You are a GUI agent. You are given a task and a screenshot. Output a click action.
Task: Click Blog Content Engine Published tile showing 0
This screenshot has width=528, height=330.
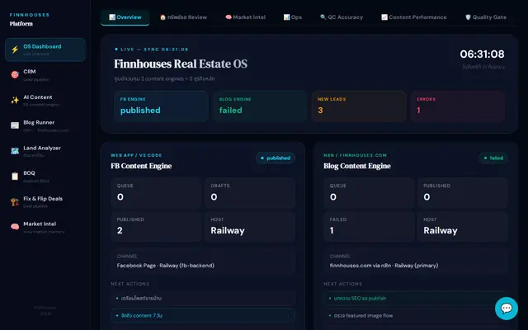coord(463,193)
